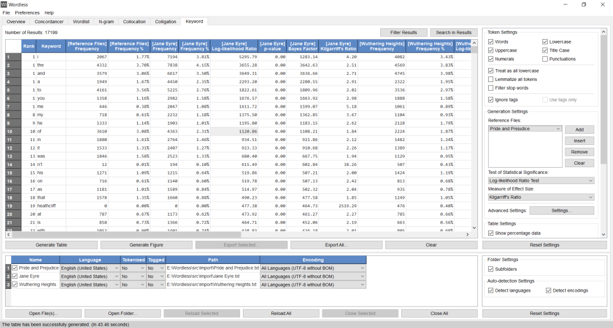Click the Generate Table button
Viewport: 613px width, 328px height.
pos(51,245)
